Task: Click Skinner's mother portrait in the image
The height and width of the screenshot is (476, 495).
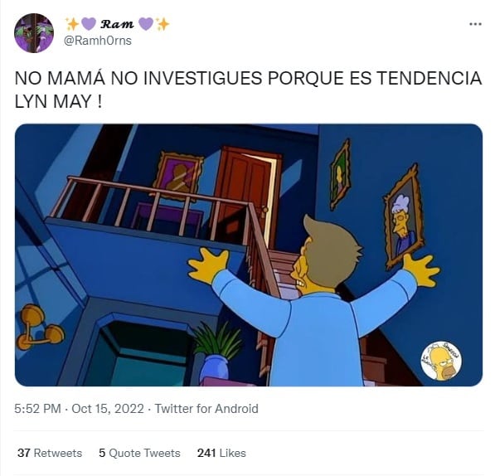Action: [403, 217]
